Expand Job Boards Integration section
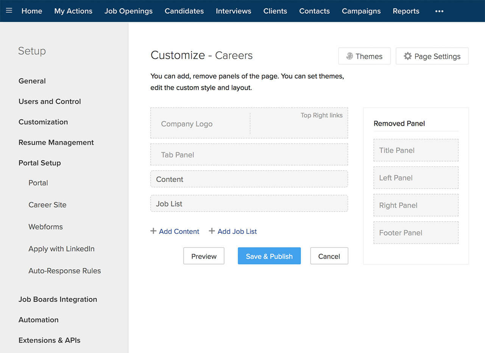Viewport: 485px width, 353px height. (58, 299)
